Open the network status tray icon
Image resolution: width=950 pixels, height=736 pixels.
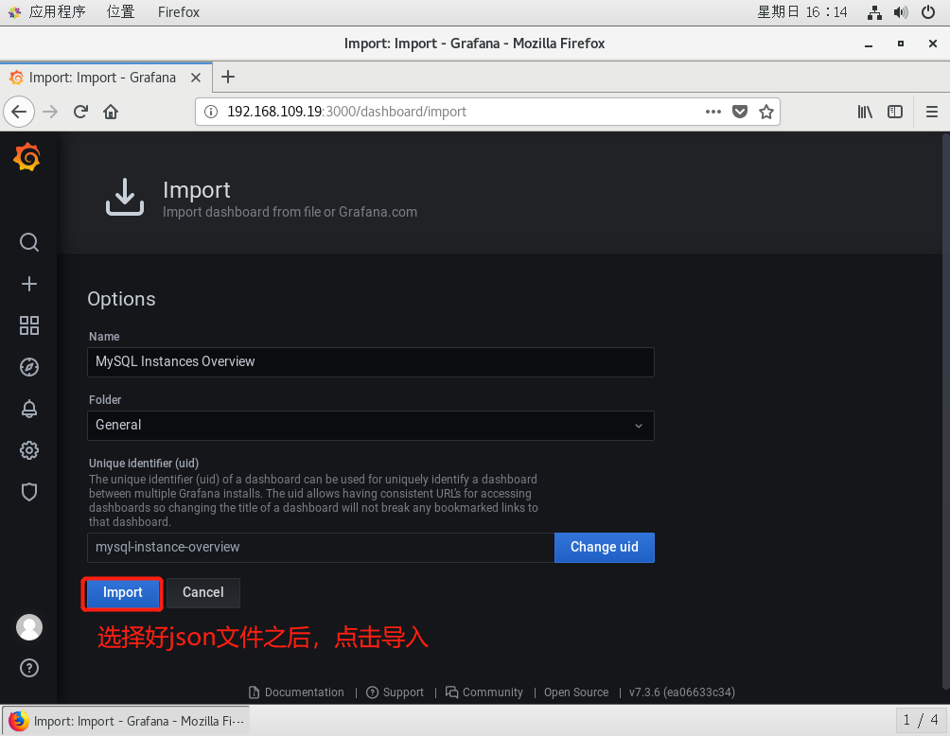(874, 12)
